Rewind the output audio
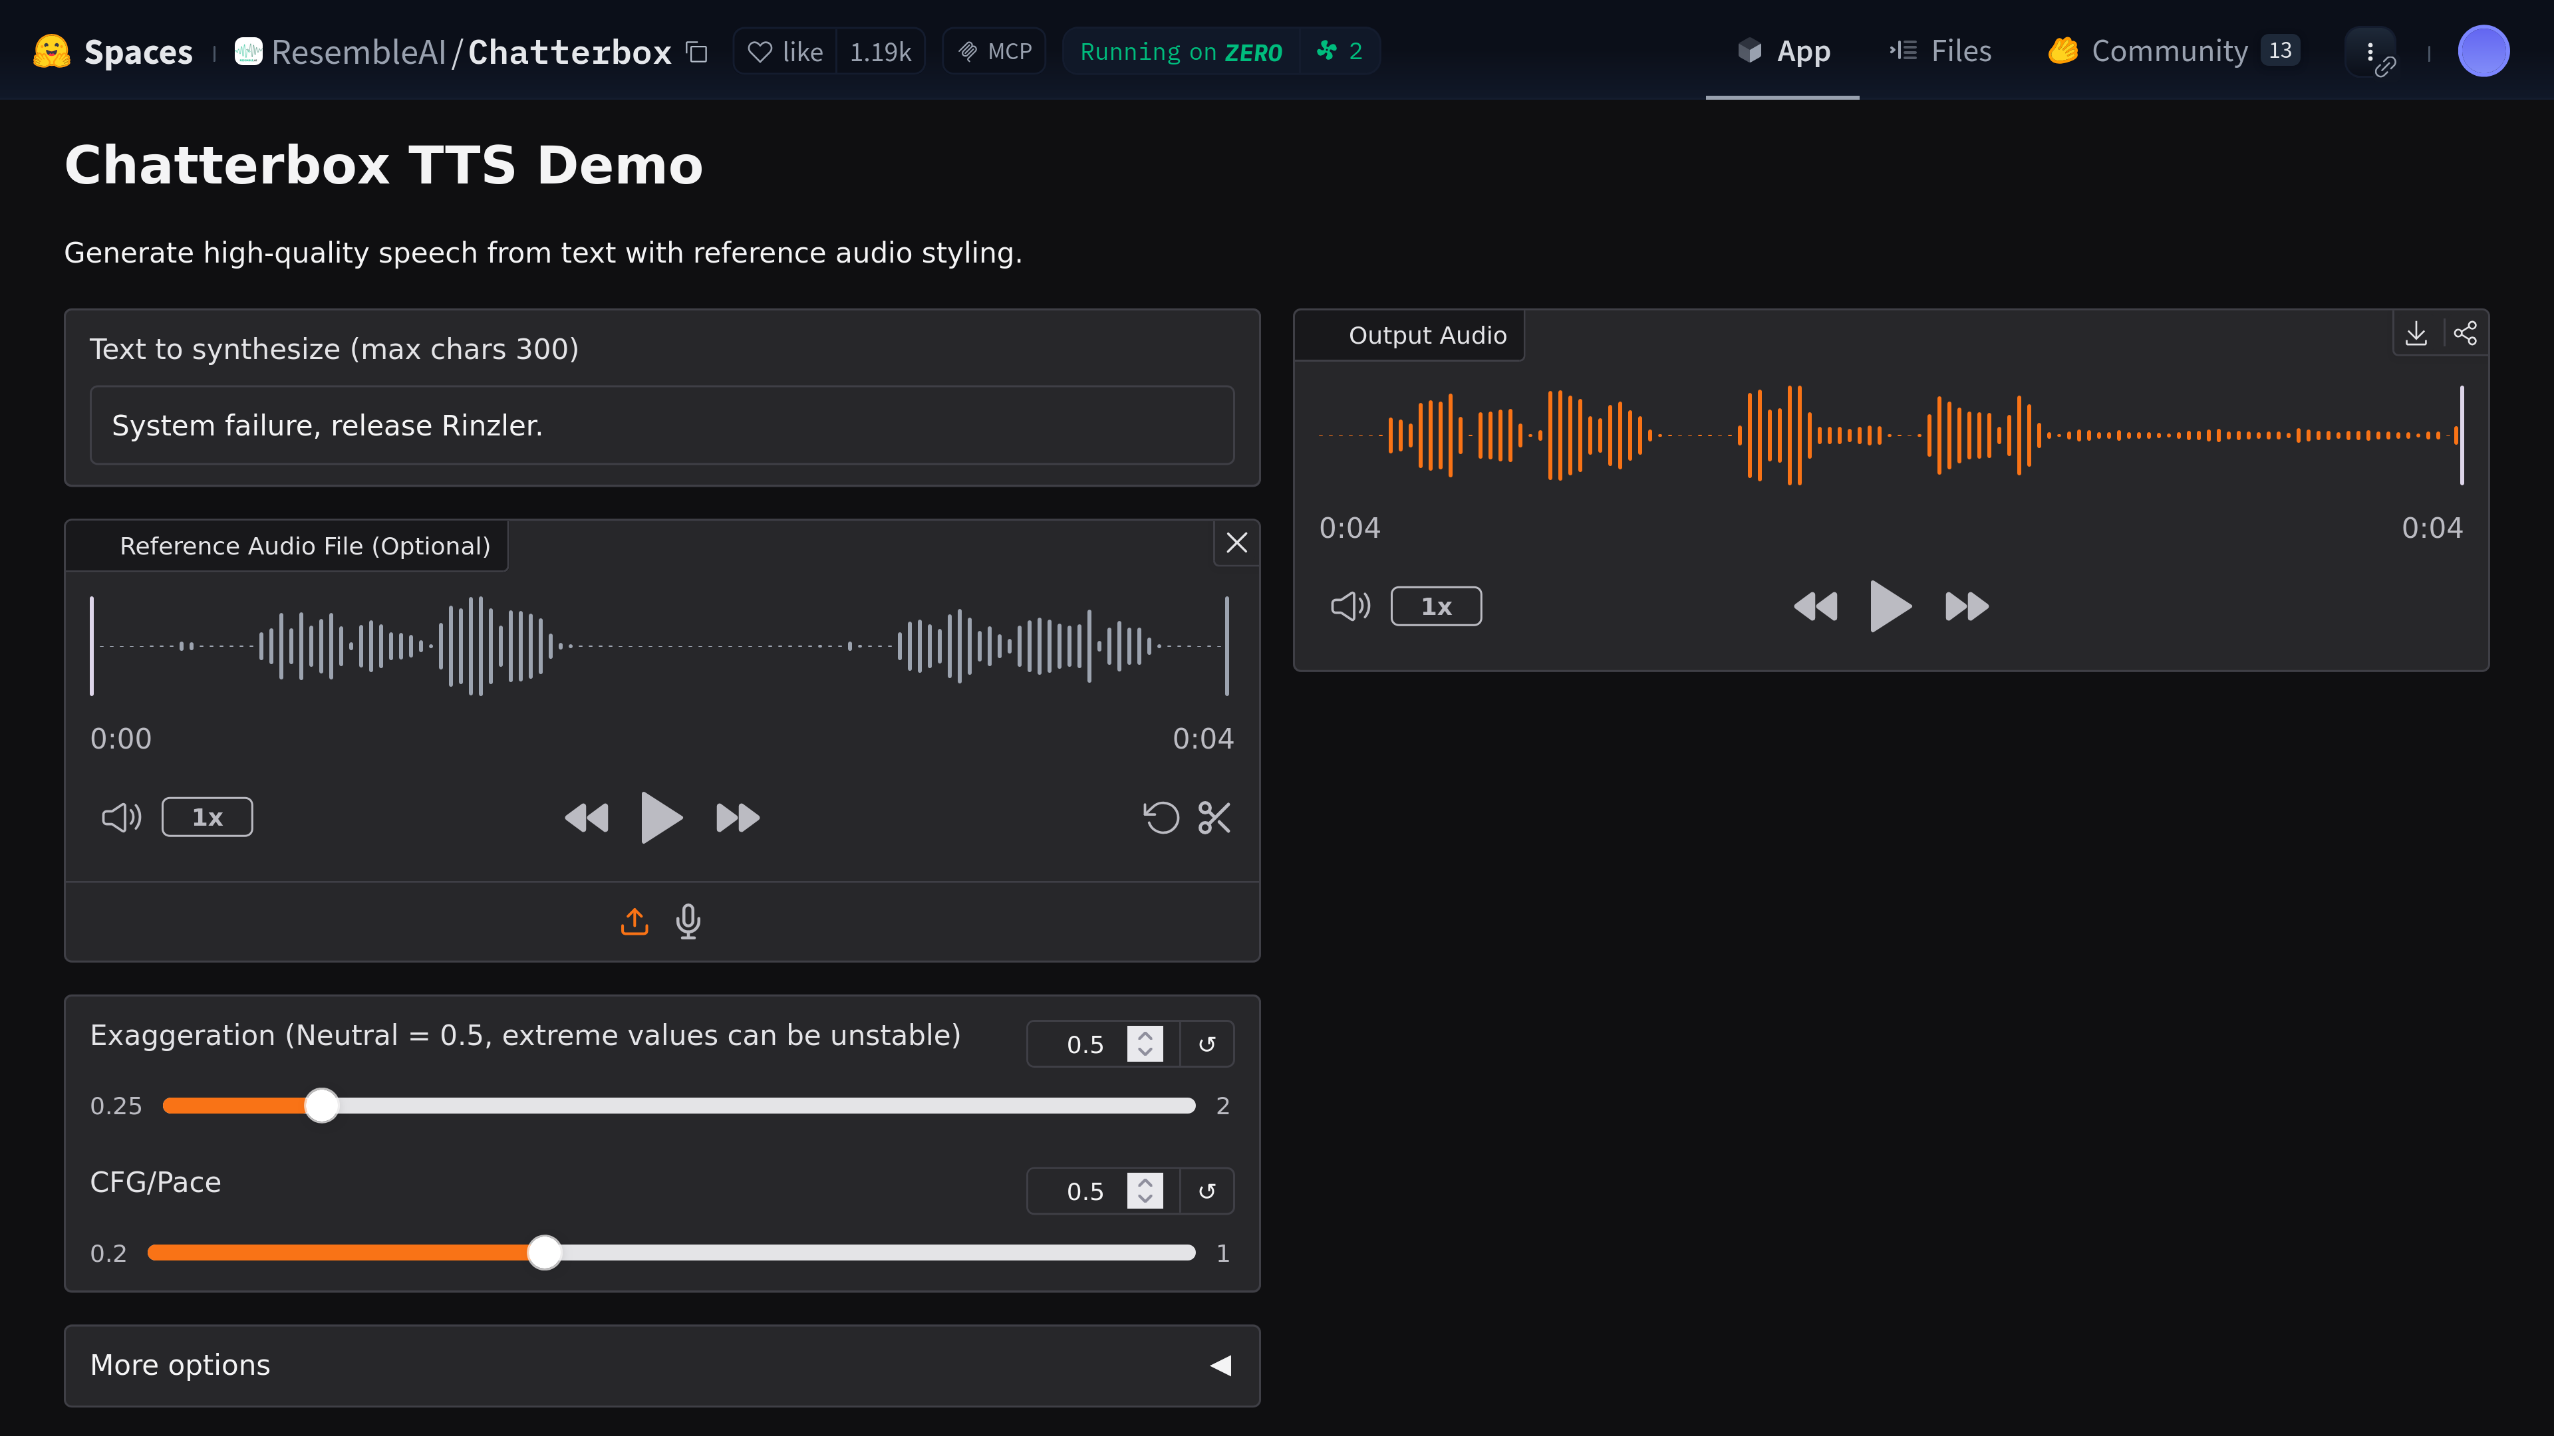 (1815, 606)
